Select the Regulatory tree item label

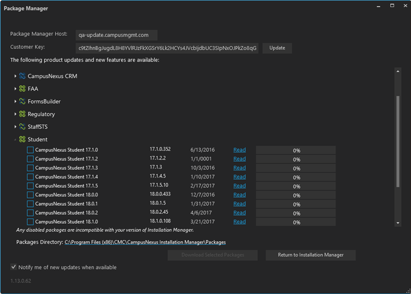point(41,114)
